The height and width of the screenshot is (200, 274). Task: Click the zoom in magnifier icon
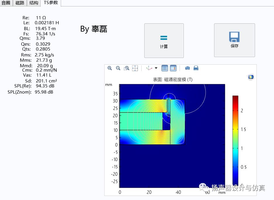coord(110,68)
